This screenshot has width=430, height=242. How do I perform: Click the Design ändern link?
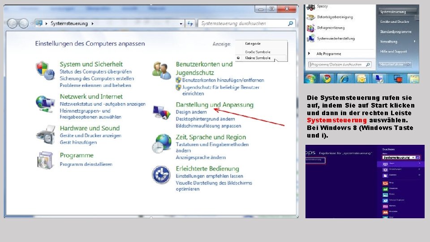[x=191, y=112]
